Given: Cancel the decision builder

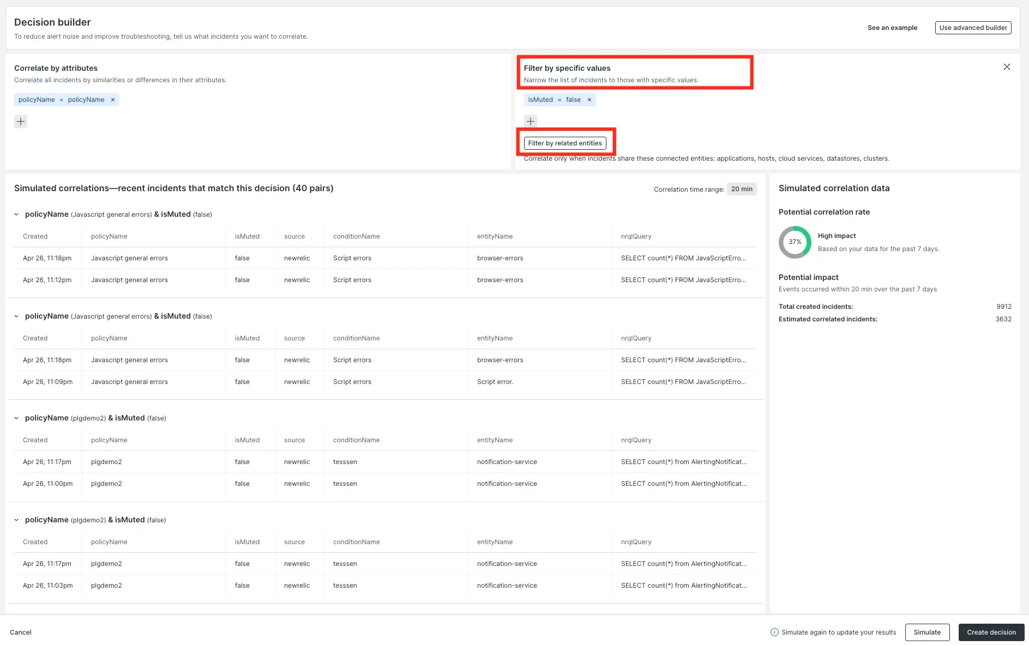Looking at the screenshot, I should [x=21, y=632].
